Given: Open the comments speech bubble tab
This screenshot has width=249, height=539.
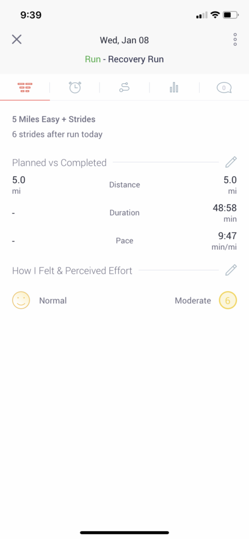Looking at the screenshot, I should pos(224,88).
